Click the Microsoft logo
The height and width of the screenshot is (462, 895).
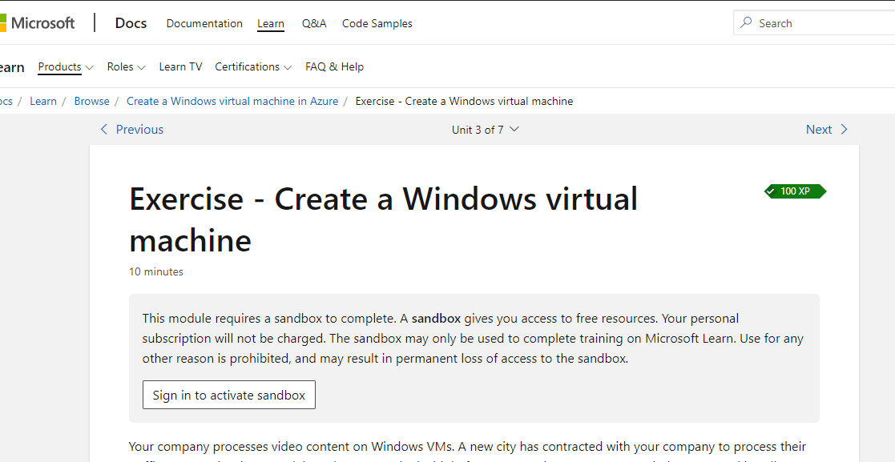(37, 22)
